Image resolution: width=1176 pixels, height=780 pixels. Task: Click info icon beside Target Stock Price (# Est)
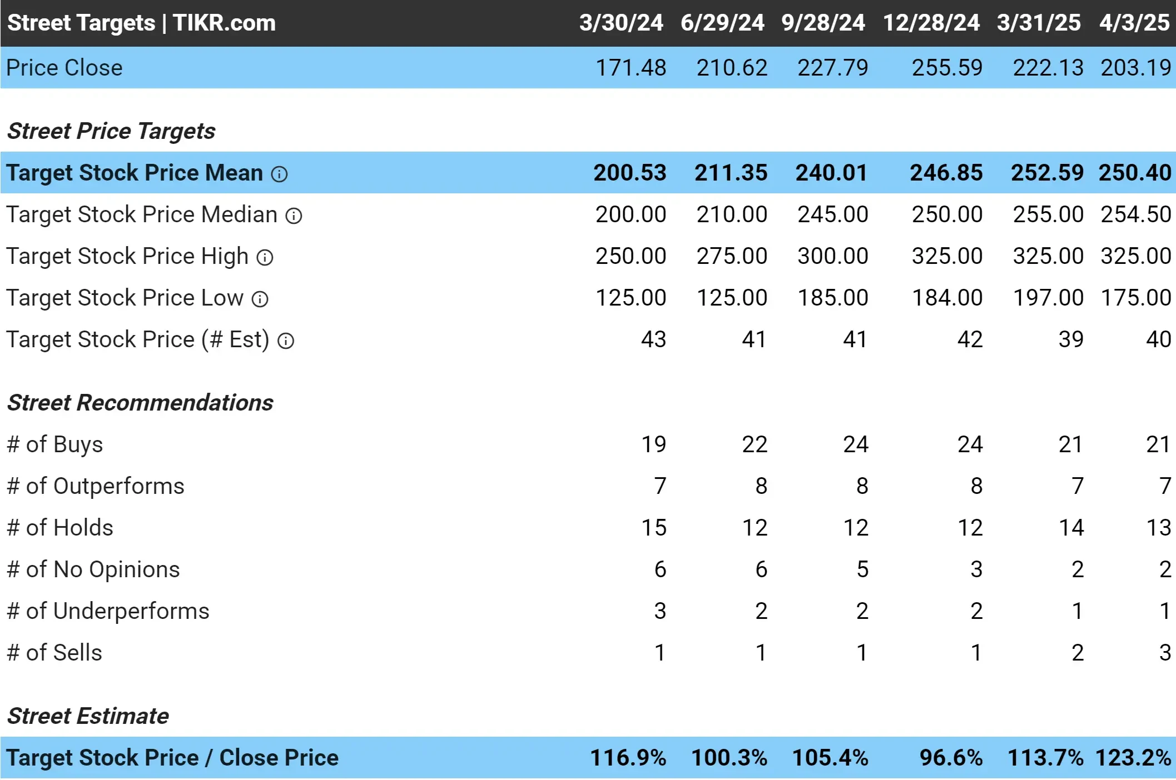pos(286,341)
